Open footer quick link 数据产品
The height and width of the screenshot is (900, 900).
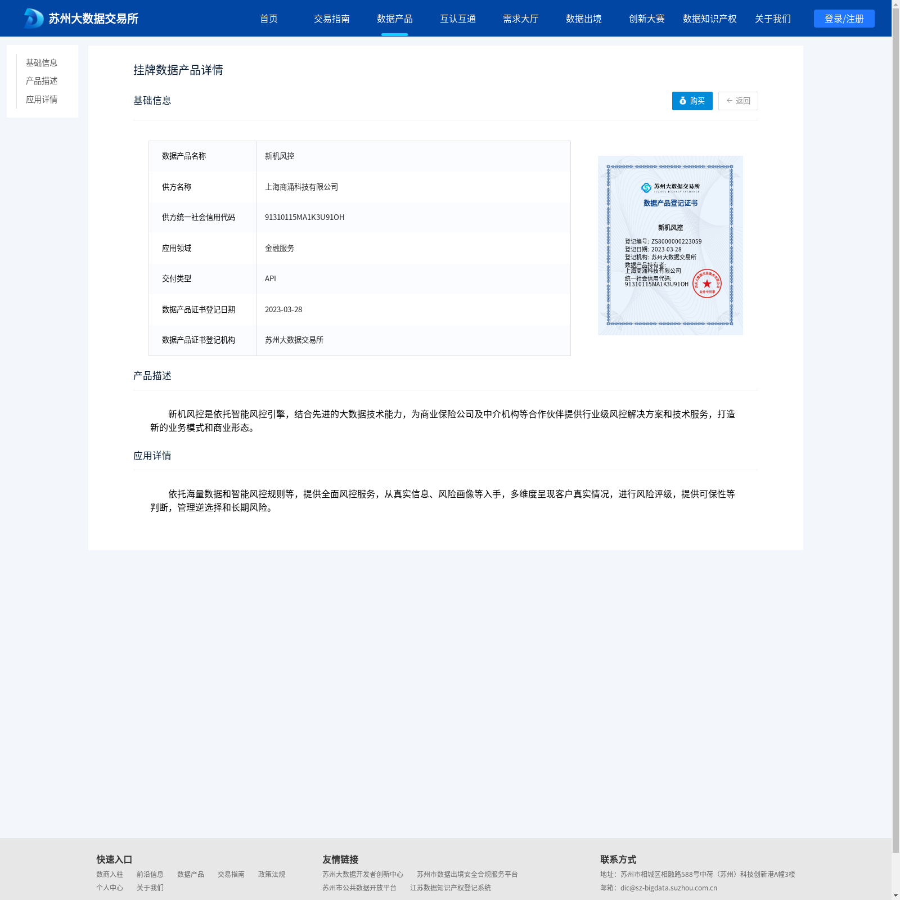(x=191, y=874)
